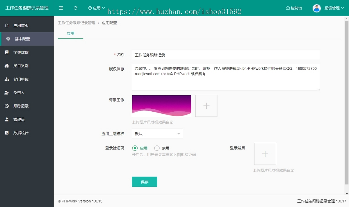Screen dimensions: 349x207
Task: Open 控制台 console link in header
Action: pos(294,8)
